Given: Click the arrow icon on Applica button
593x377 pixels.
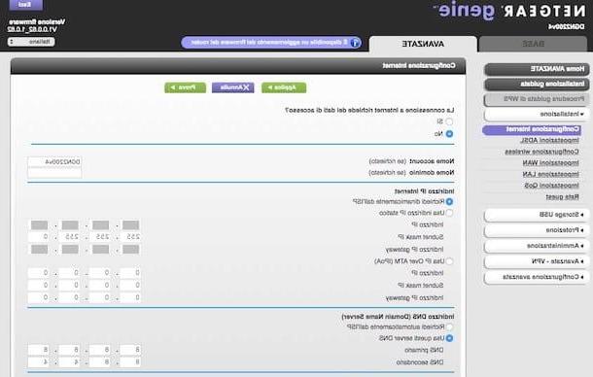Looking at the screenshot, I should pyautogui.click(x=270, y=87).
